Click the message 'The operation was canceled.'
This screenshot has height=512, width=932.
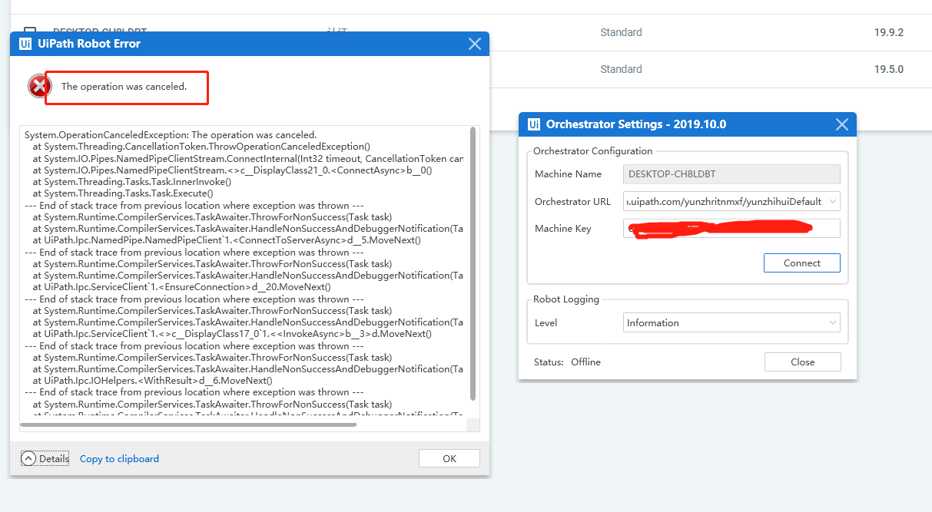click(x=124, y=87)
